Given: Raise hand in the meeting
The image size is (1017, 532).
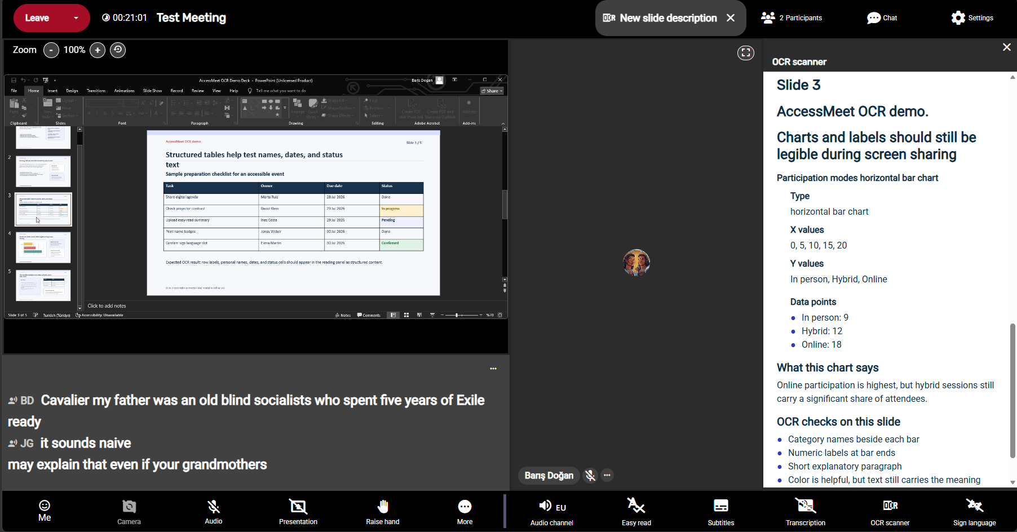Looking at the screenshot, I should [x=383, y=512].
